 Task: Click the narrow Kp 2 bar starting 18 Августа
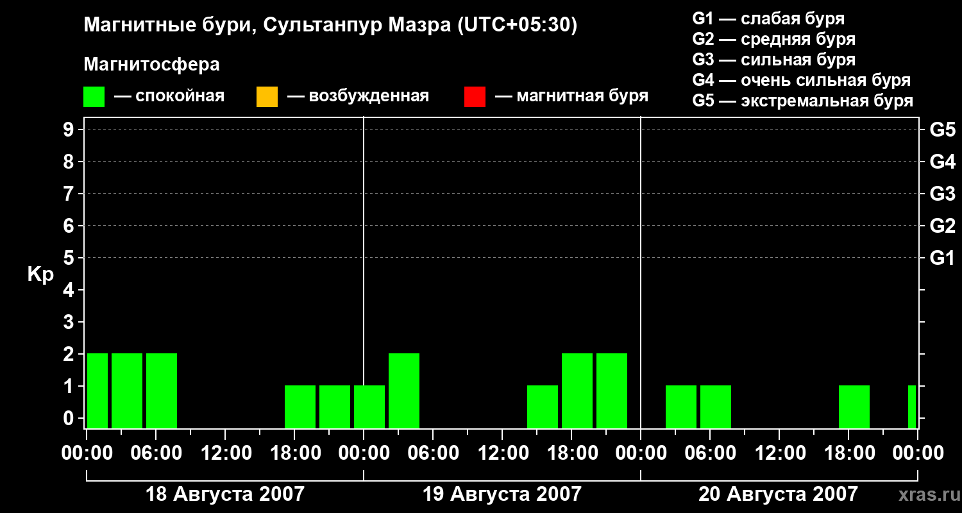coord(97,391)
